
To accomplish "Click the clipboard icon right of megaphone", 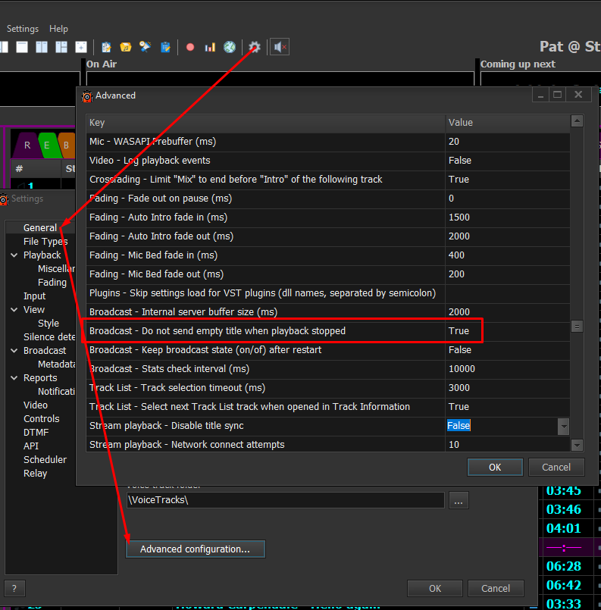I will [x=165, y=47].
